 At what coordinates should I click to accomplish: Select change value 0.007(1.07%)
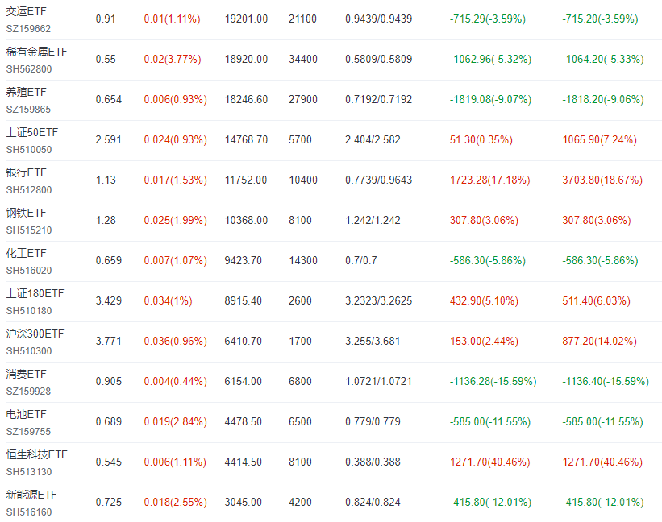point(175,260)
